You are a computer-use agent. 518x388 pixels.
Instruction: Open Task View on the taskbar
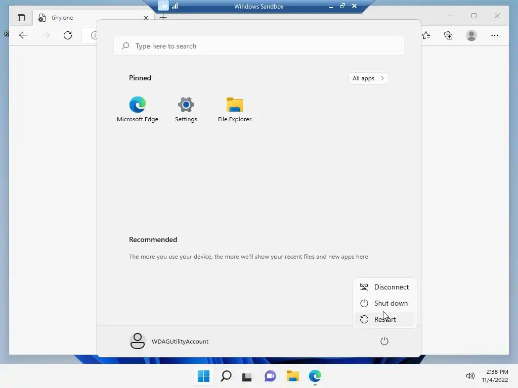click(247, 376)
